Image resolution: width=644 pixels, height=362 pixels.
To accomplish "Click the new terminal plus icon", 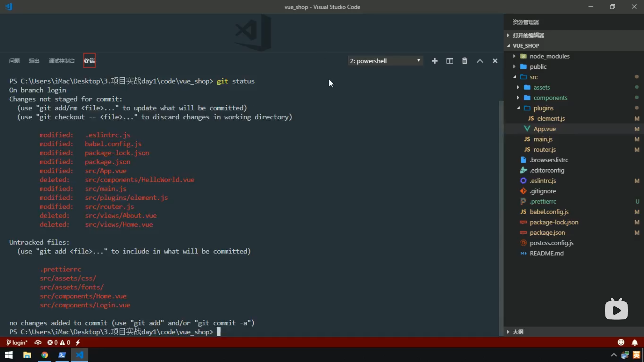I will (434, 61).
